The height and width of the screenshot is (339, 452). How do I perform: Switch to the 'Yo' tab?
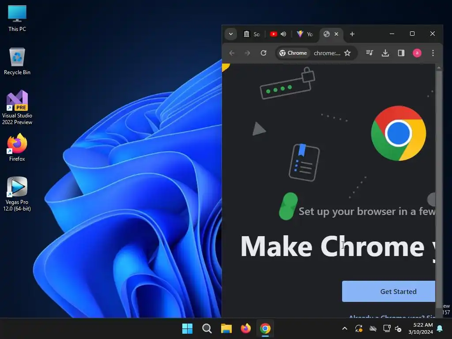point(305,34)
